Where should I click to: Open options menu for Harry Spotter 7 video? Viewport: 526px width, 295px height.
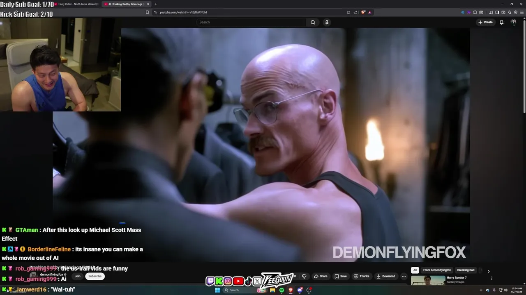point(491,278)
